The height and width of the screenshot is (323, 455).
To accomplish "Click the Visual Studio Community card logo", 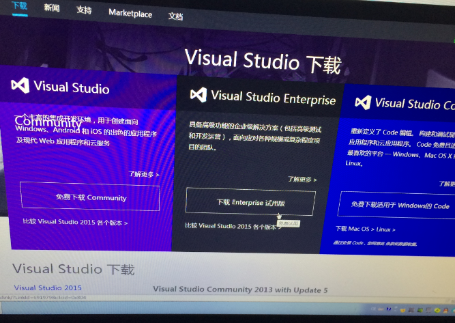I will pyautogui.click(x=20, y=85).
